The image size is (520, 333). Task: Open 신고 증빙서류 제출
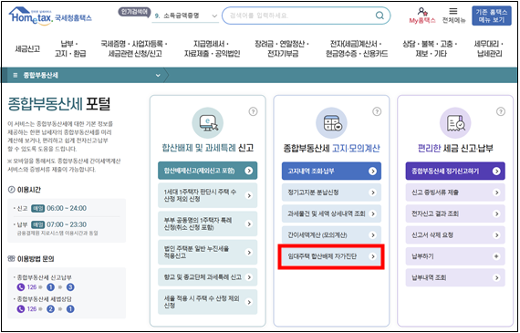(455, 193)
